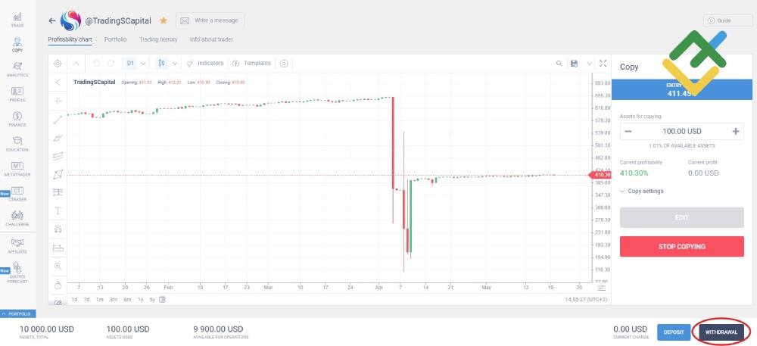Open chart Templates
Image resolution: width=757 pixels, height=346 pixels.
point(251,63)
